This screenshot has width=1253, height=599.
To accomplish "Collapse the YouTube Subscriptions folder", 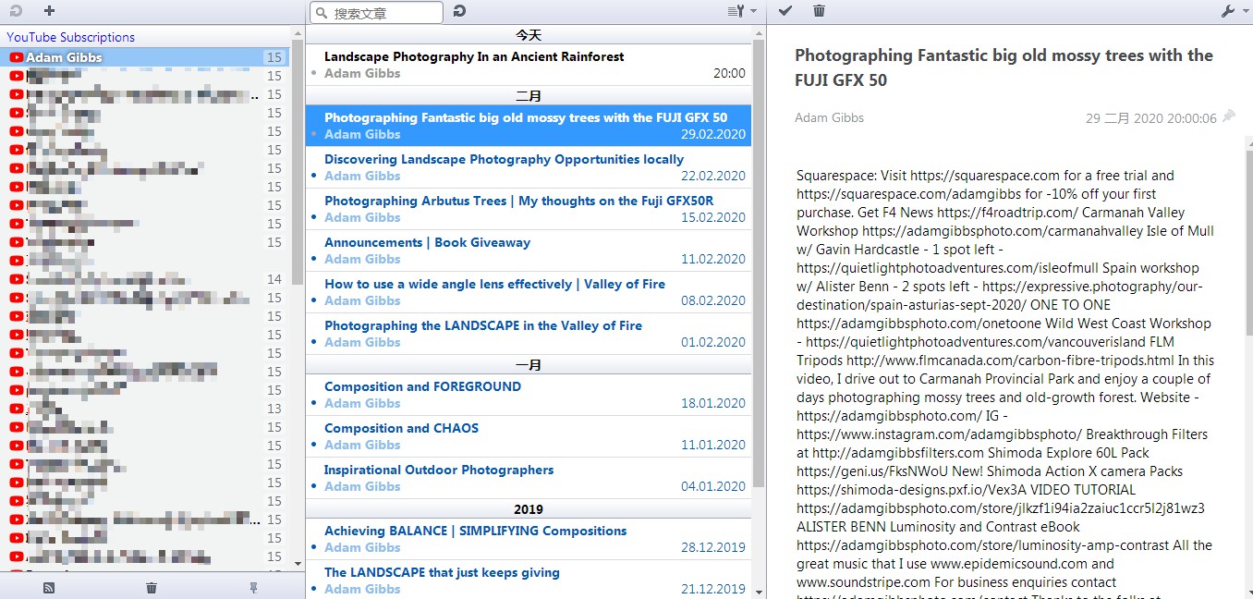I will pos(70,37).
